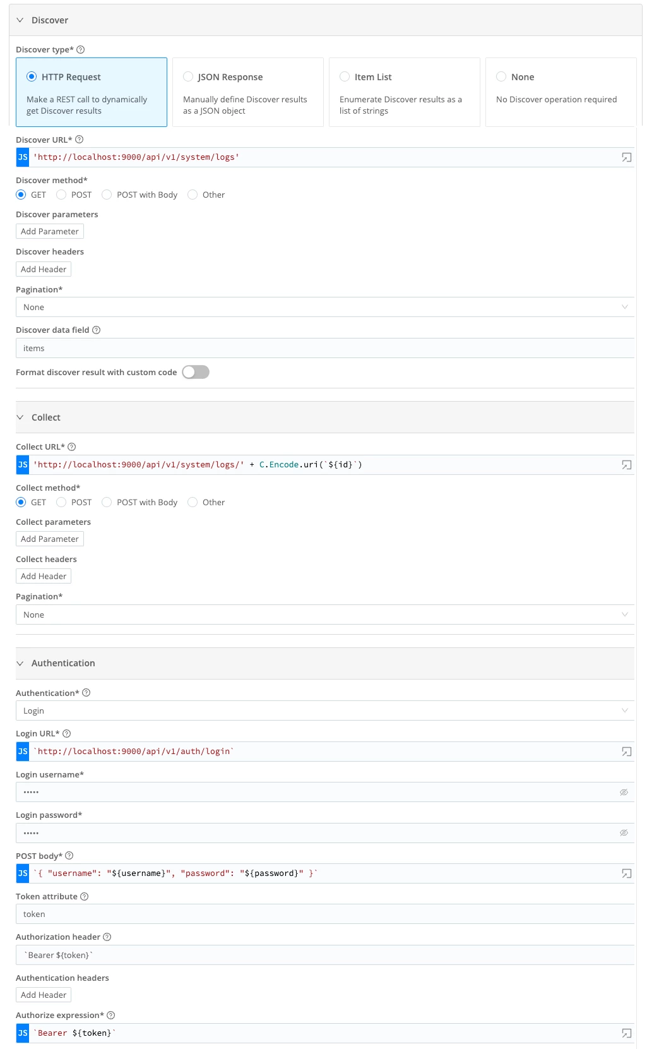Expand the Discover URL code editor
Screen dimensions: 647x1049
coord(626,157)
